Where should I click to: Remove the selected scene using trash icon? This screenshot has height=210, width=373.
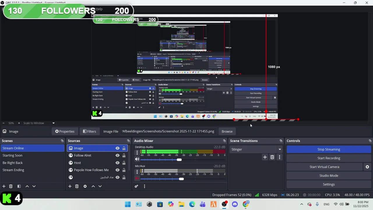11,186
